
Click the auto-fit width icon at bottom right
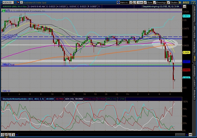[x=190, y=135]
